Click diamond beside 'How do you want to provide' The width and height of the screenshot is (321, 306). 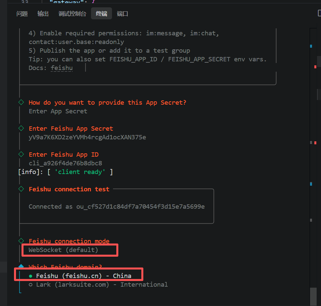pos(21,102)
